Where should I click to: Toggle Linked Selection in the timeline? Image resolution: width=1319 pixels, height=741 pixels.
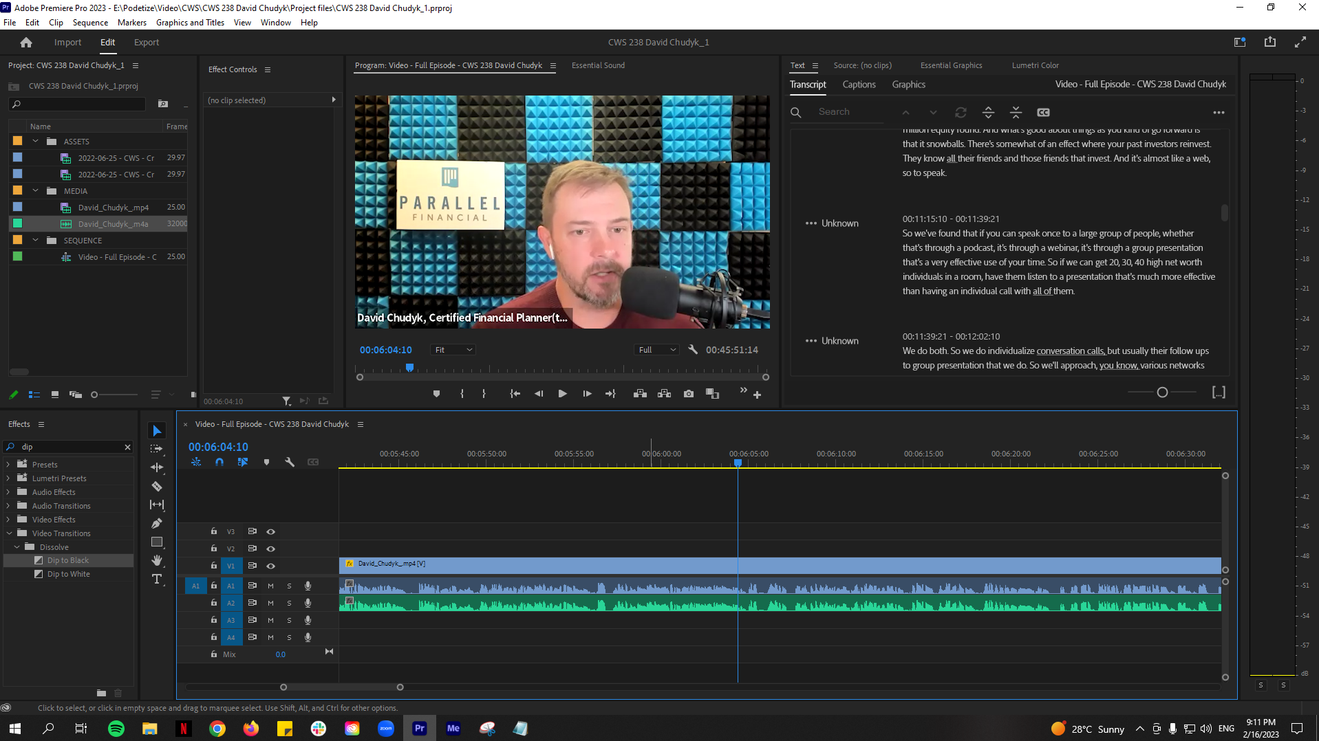click(242, 463)
